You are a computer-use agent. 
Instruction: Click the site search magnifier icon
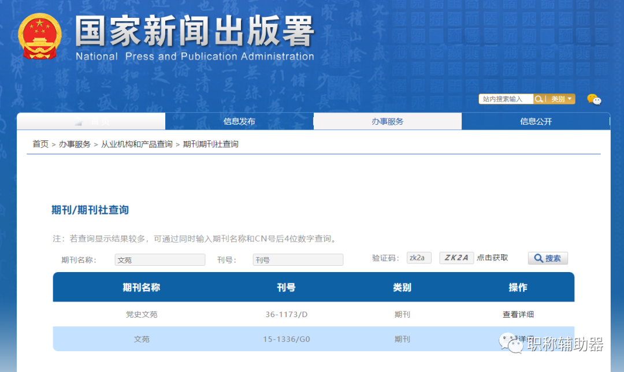[538, 99]
